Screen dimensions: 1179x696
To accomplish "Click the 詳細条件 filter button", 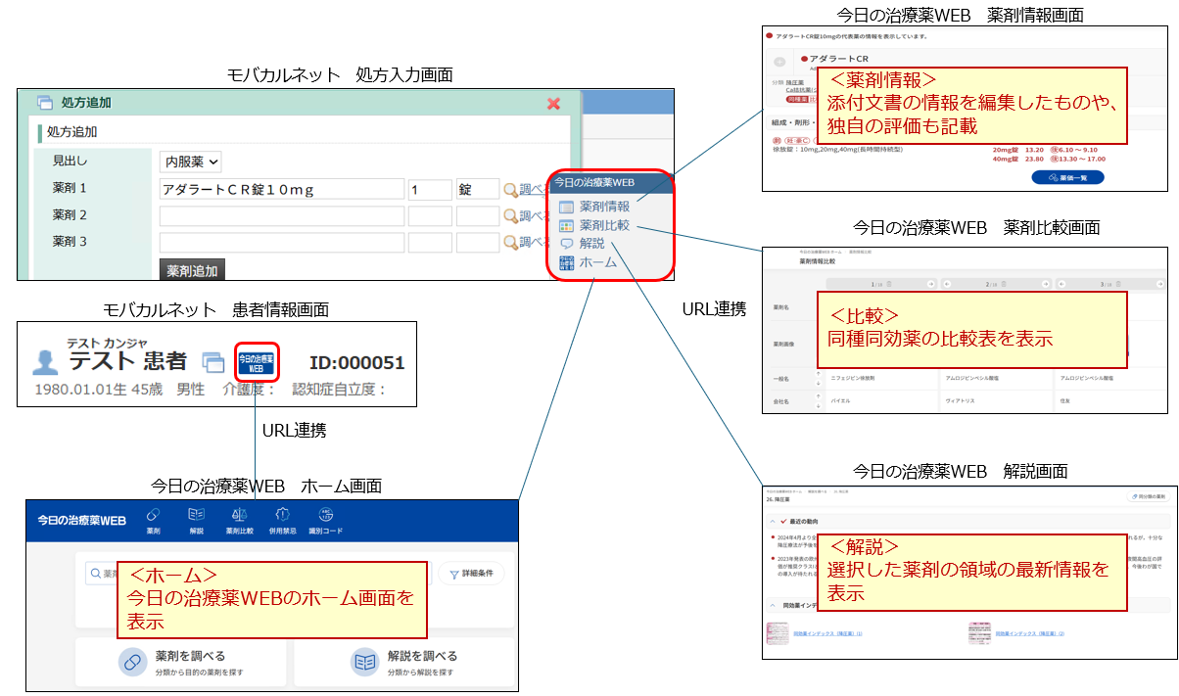I will pyautogui.click(x=472, y=574).
